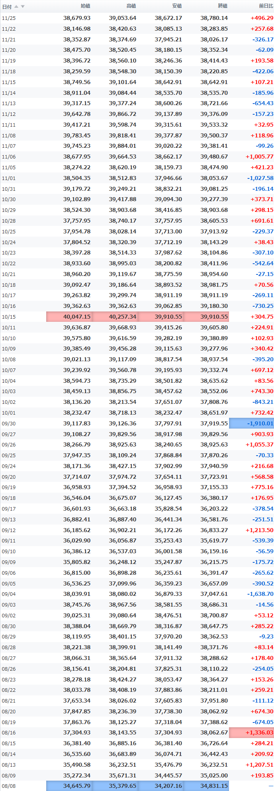Image resolution: width=274 pixels, height=791 pixels.
Task: Select the 08/08 date cell
Action: click(x=9, y=786)
